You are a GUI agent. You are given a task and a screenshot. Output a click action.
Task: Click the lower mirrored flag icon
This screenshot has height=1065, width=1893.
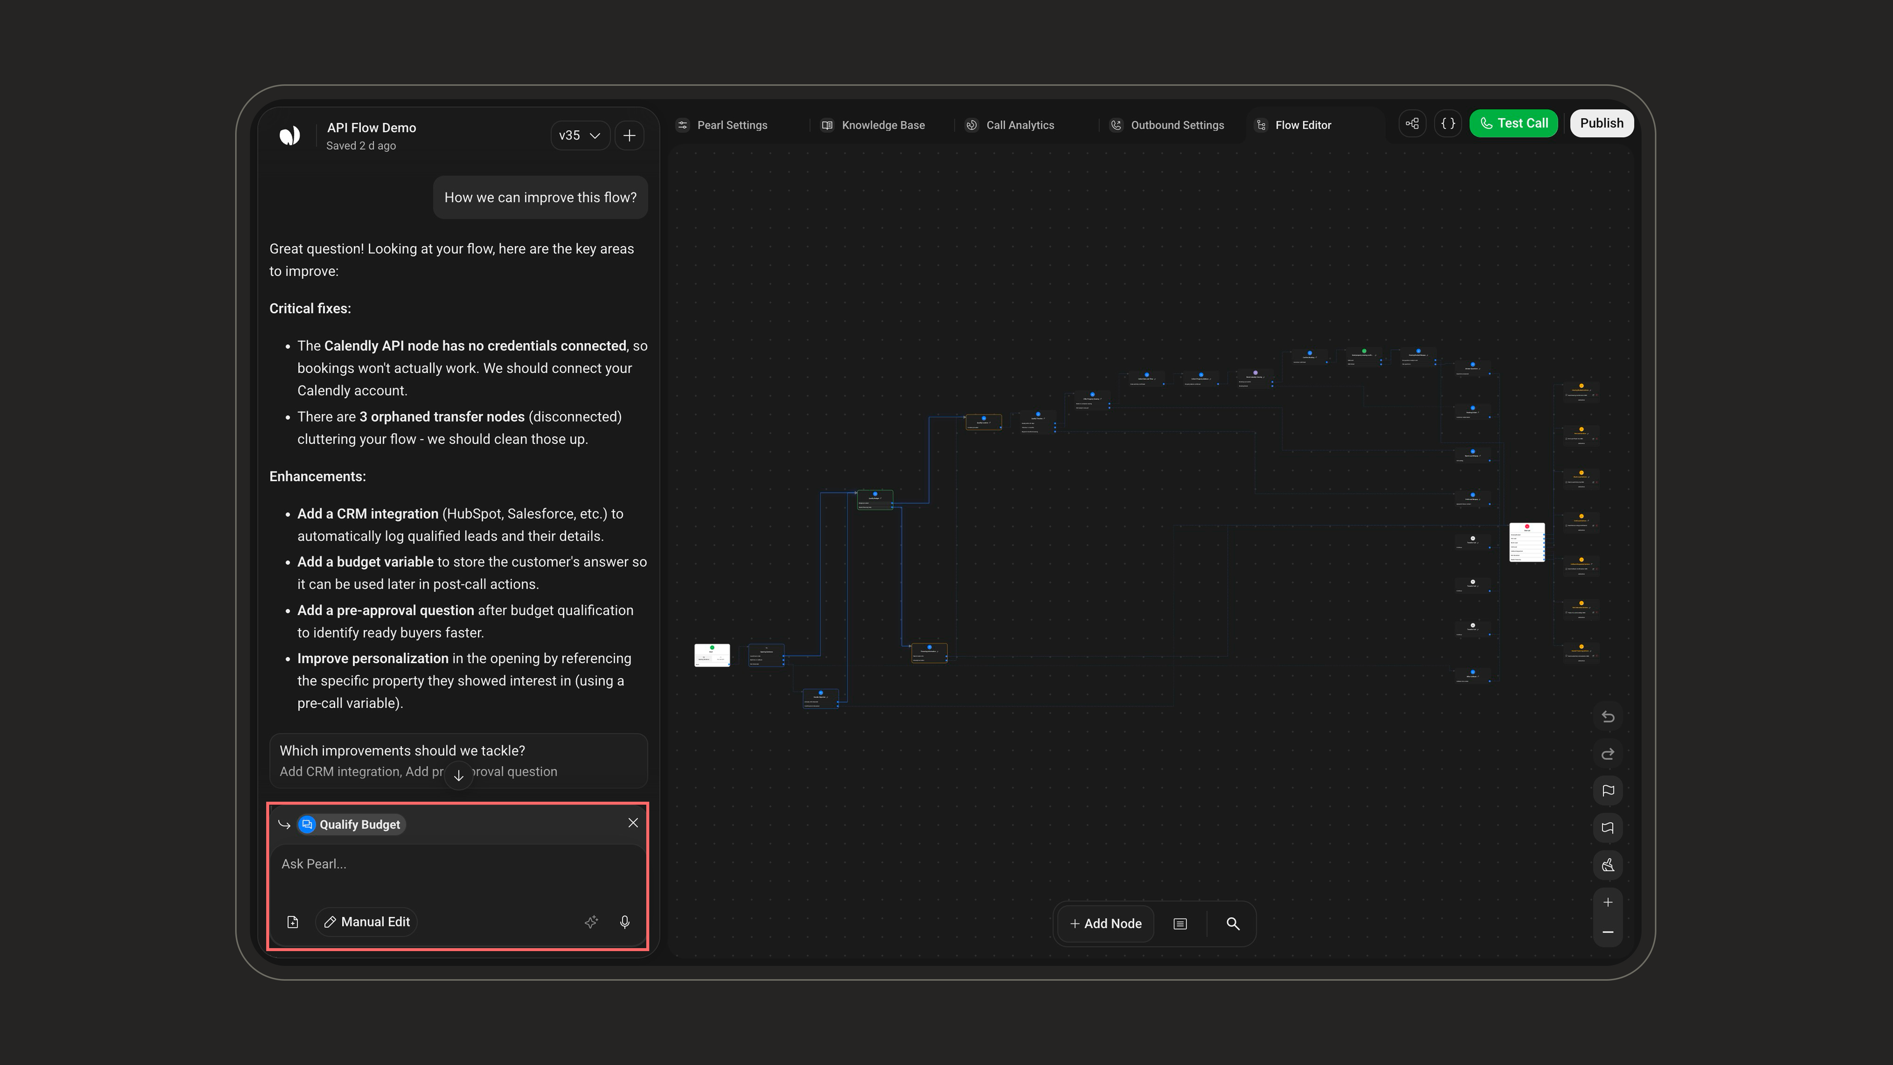1608,828
